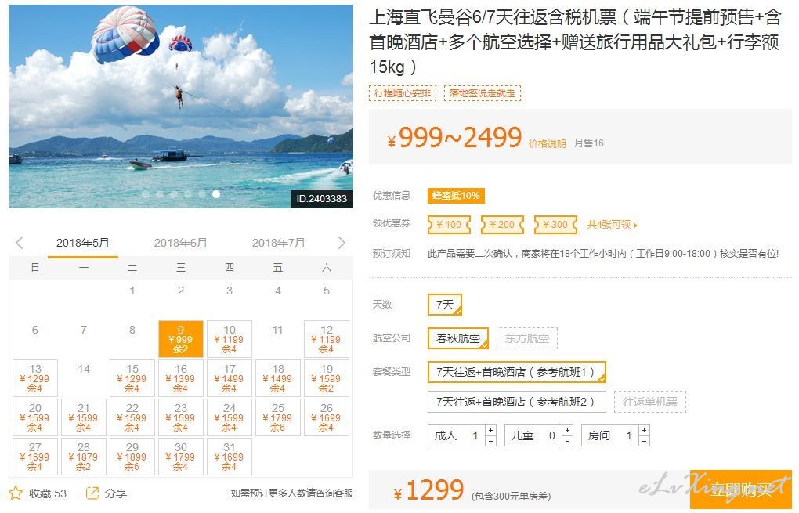Image resolution: width=799 pixels, height=513 pixels.
Task: Increase adult count with plus stepper
Action: pos(490,431)
